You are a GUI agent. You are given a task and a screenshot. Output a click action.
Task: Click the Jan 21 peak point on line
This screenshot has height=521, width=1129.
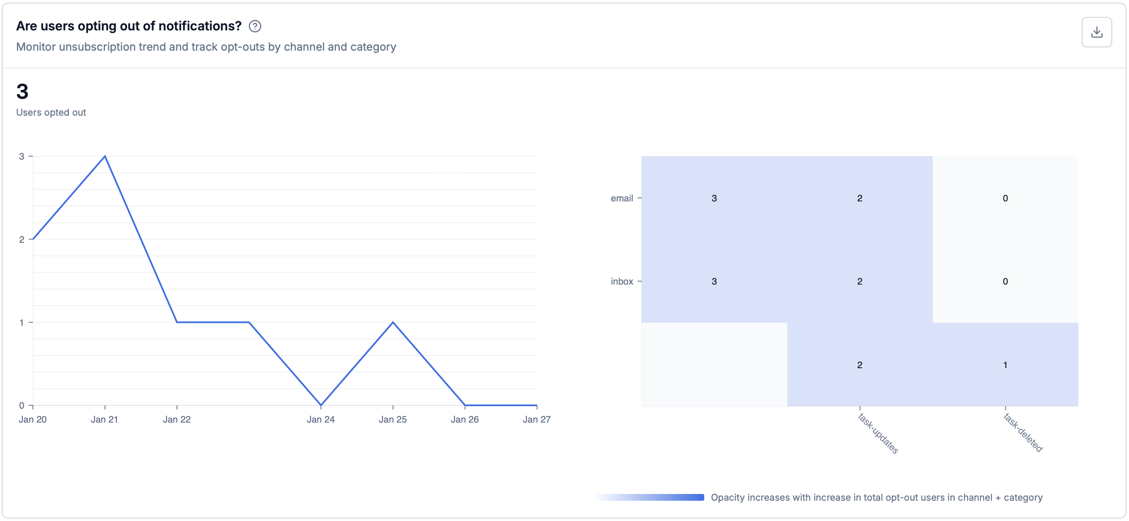105,156
